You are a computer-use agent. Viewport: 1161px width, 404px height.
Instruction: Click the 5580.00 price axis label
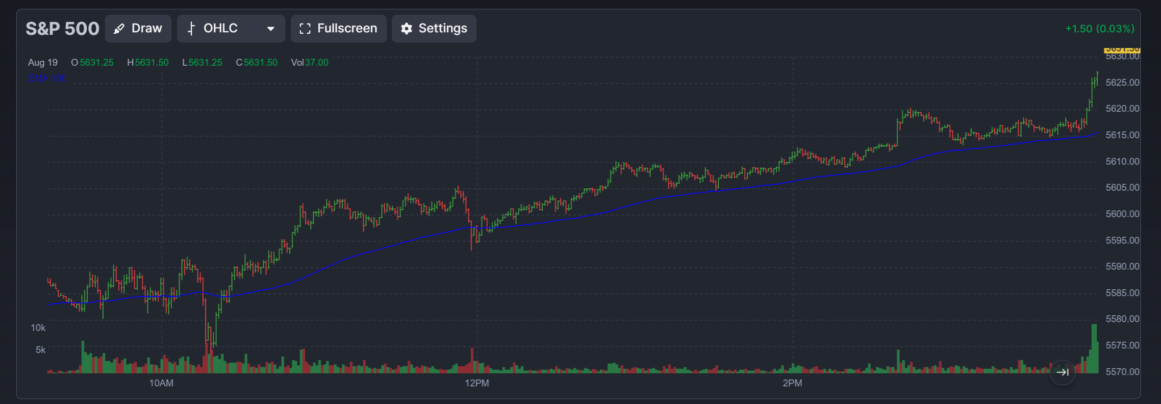pos(1123,319)
